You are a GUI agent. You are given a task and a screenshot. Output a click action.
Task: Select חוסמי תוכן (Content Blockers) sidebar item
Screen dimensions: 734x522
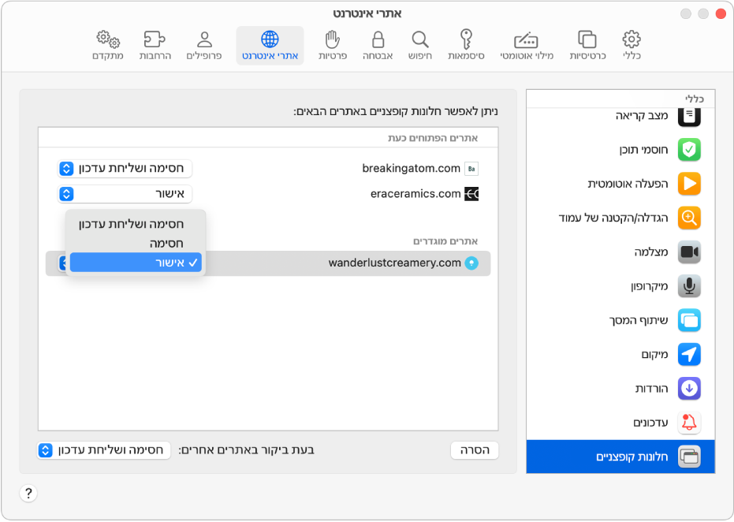coord(620,150)
